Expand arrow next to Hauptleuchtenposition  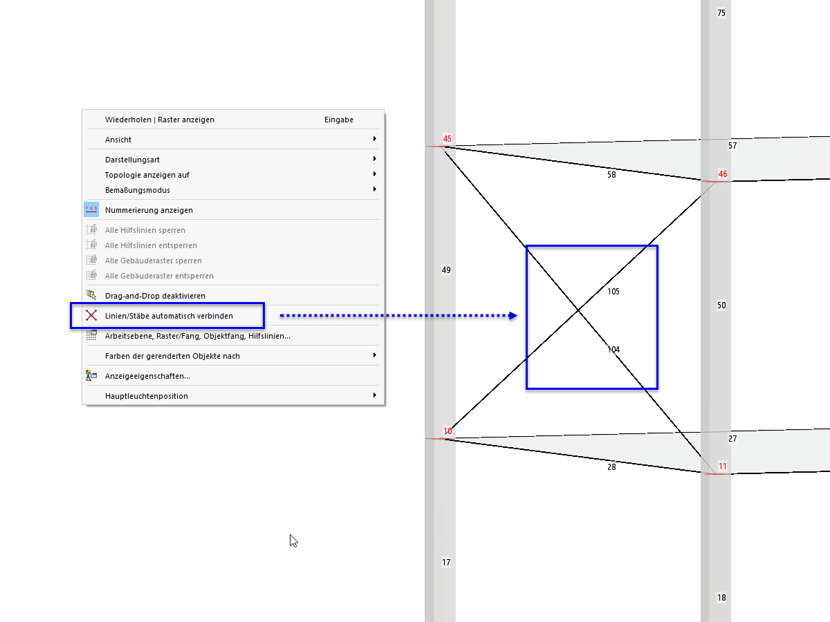click(x=374, y=395)
